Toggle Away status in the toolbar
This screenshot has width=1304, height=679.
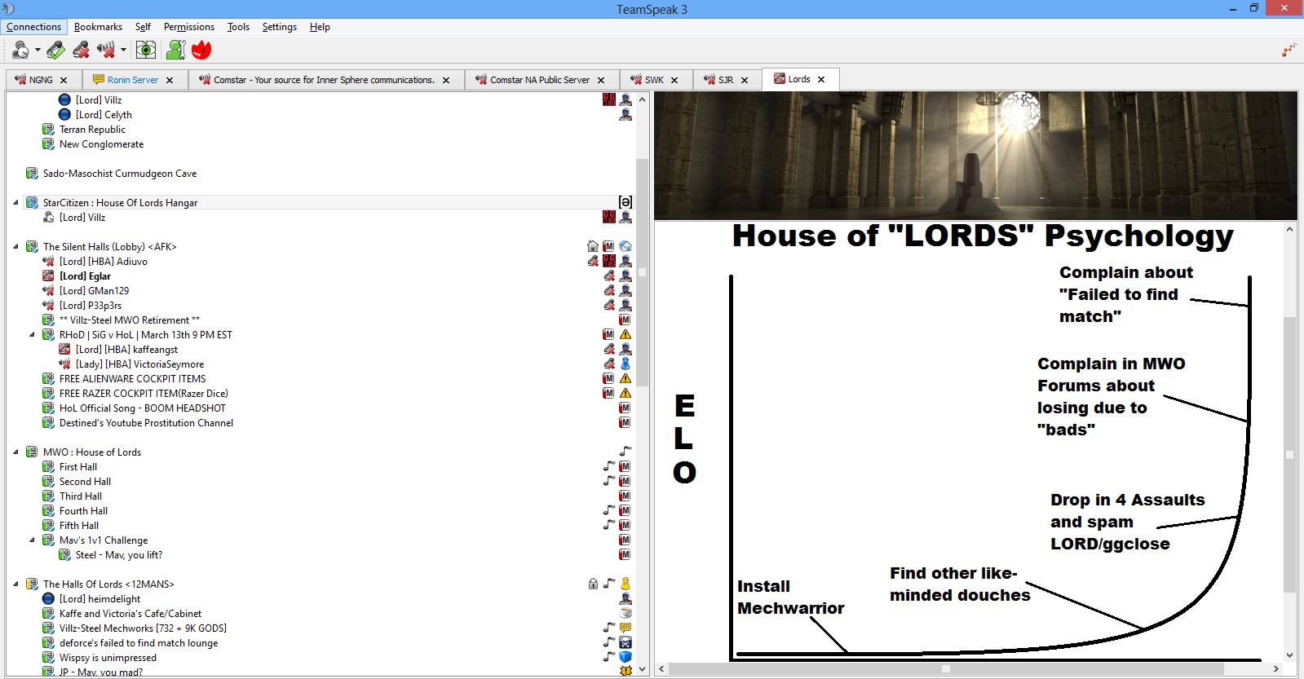pyautogui.click(x=20, y=51)
